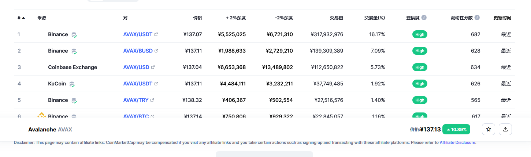Click verified reserves icon on first Binance row
Image resolution: width=531 pixels, height=157 pixels.
click(74, 35)
